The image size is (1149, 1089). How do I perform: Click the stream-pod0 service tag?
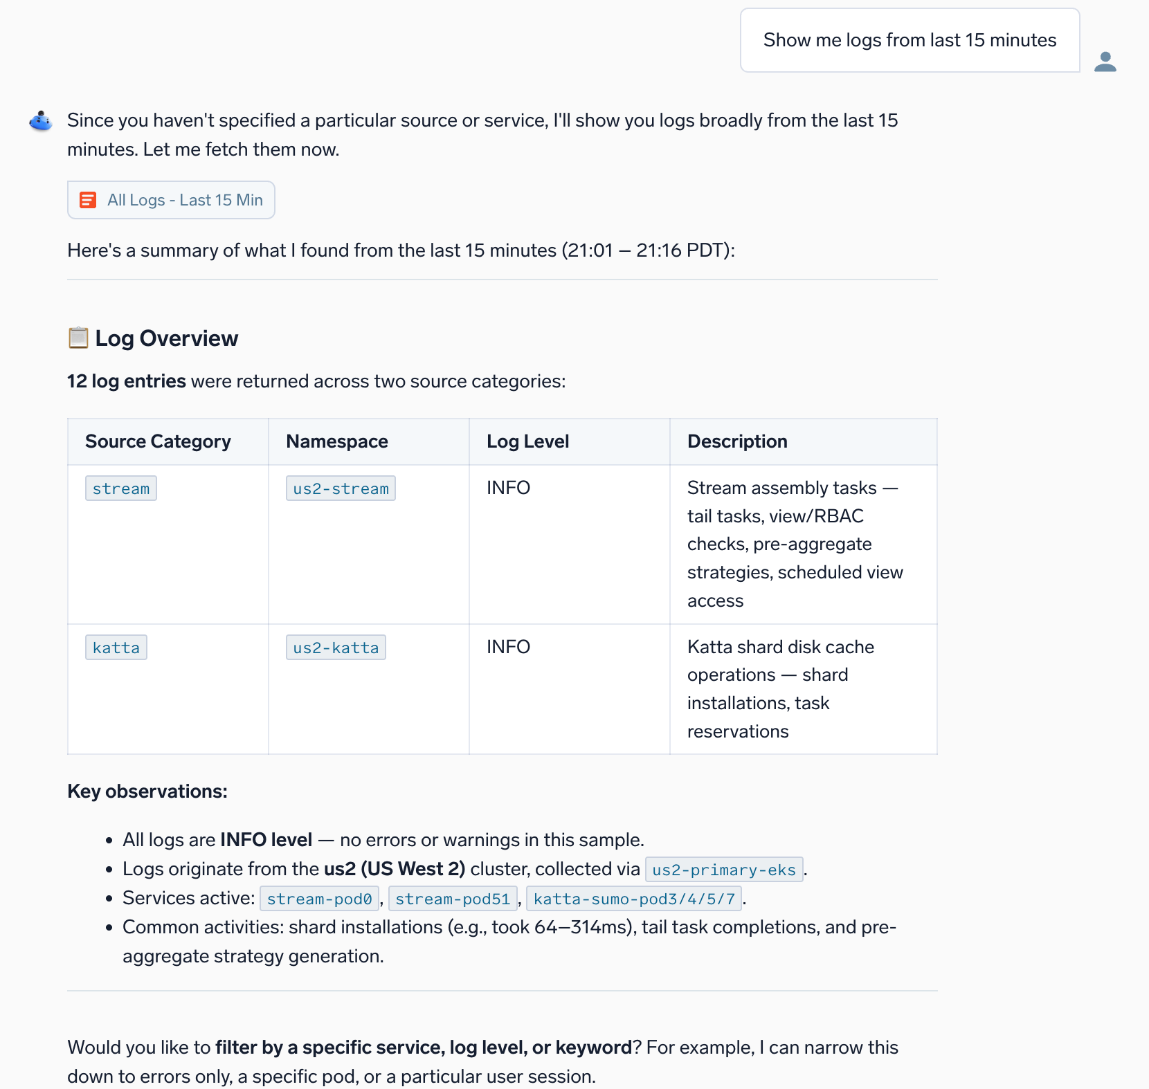tap(320, 899)
